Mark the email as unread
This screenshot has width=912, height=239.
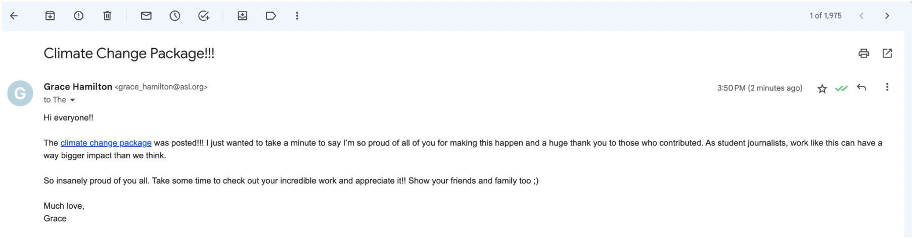point(146,16)
